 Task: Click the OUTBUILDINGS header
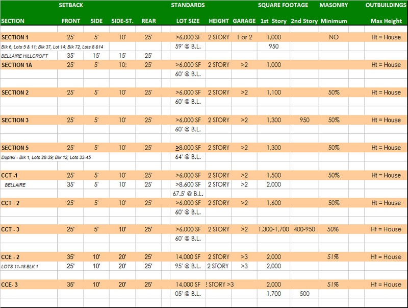(386, 5)
